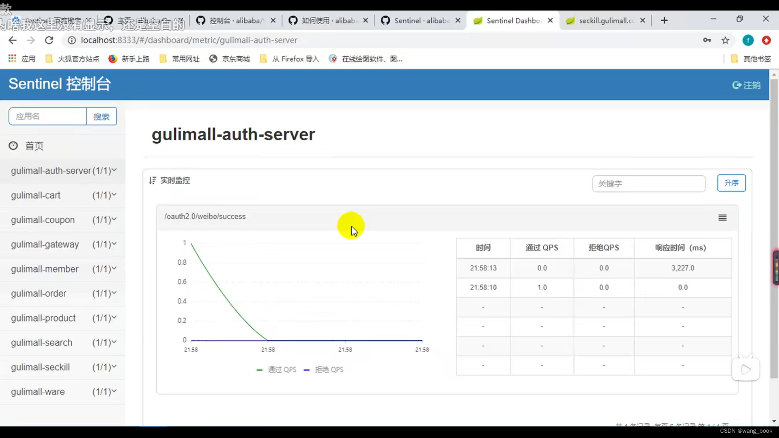This screenshot has height=438, width=779.
Task: Click the realtime monitoring sort icon
Action: pyautogui.click(x=153, y=180)
